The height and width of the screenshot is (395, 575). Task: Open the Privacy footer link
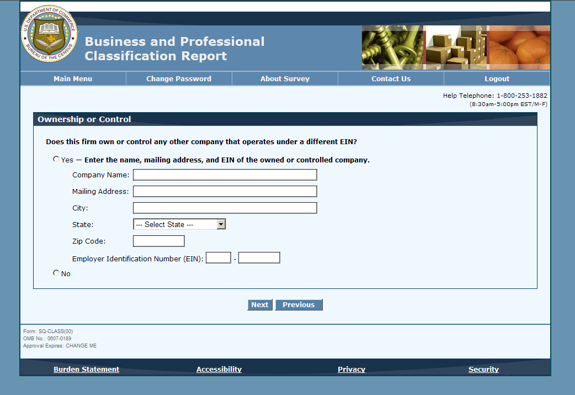352,369
